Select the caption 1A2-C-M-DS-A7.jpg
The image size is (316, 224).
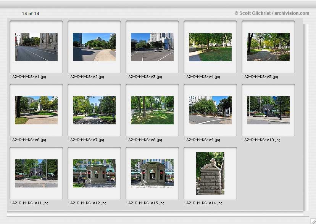click(86, 140)
